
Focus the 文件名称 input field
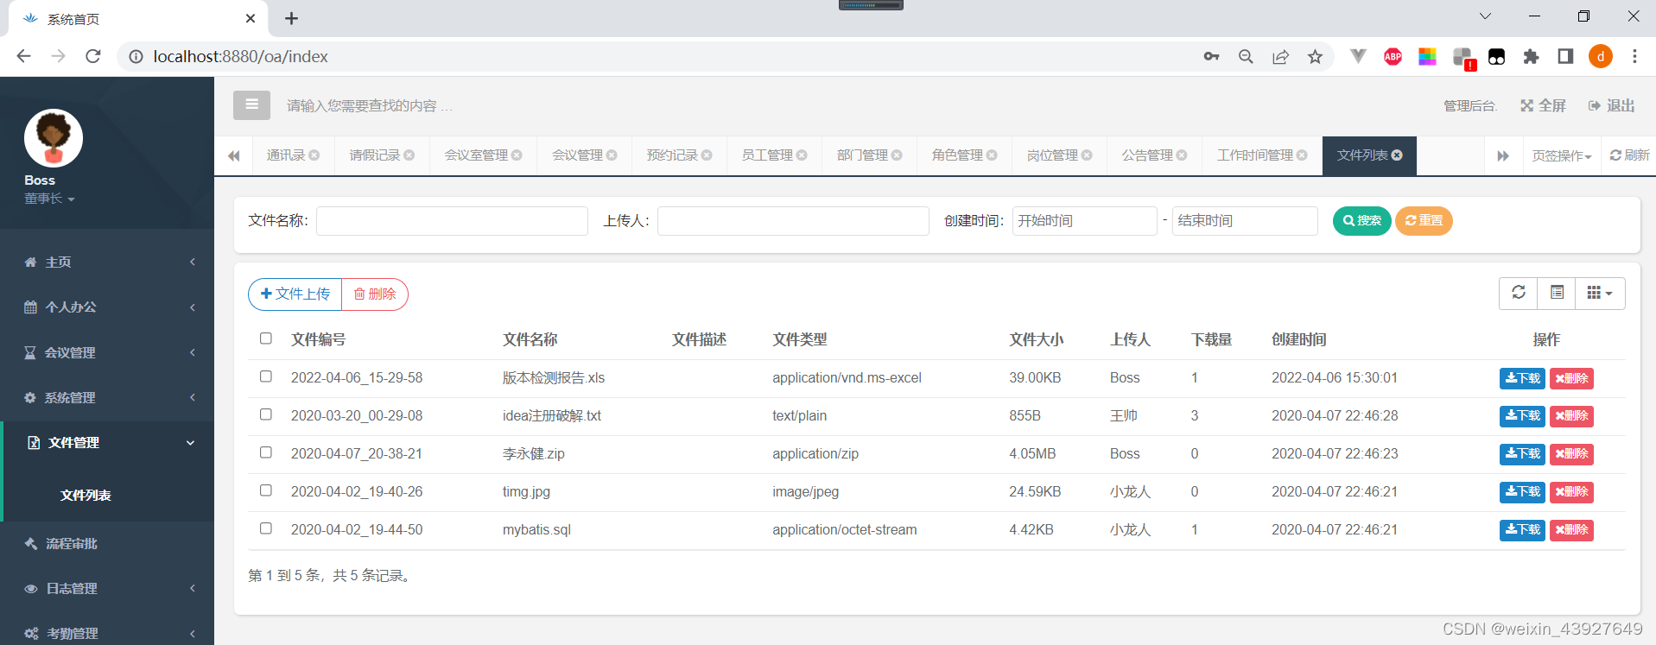pos(452,221)
